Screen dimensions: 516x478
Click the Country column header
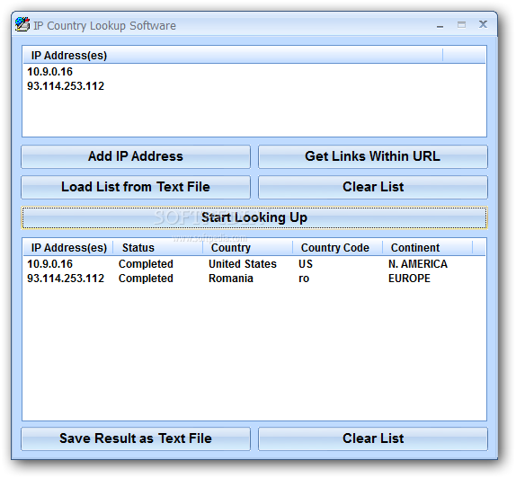pyautogui.click(x=247, y=248)
